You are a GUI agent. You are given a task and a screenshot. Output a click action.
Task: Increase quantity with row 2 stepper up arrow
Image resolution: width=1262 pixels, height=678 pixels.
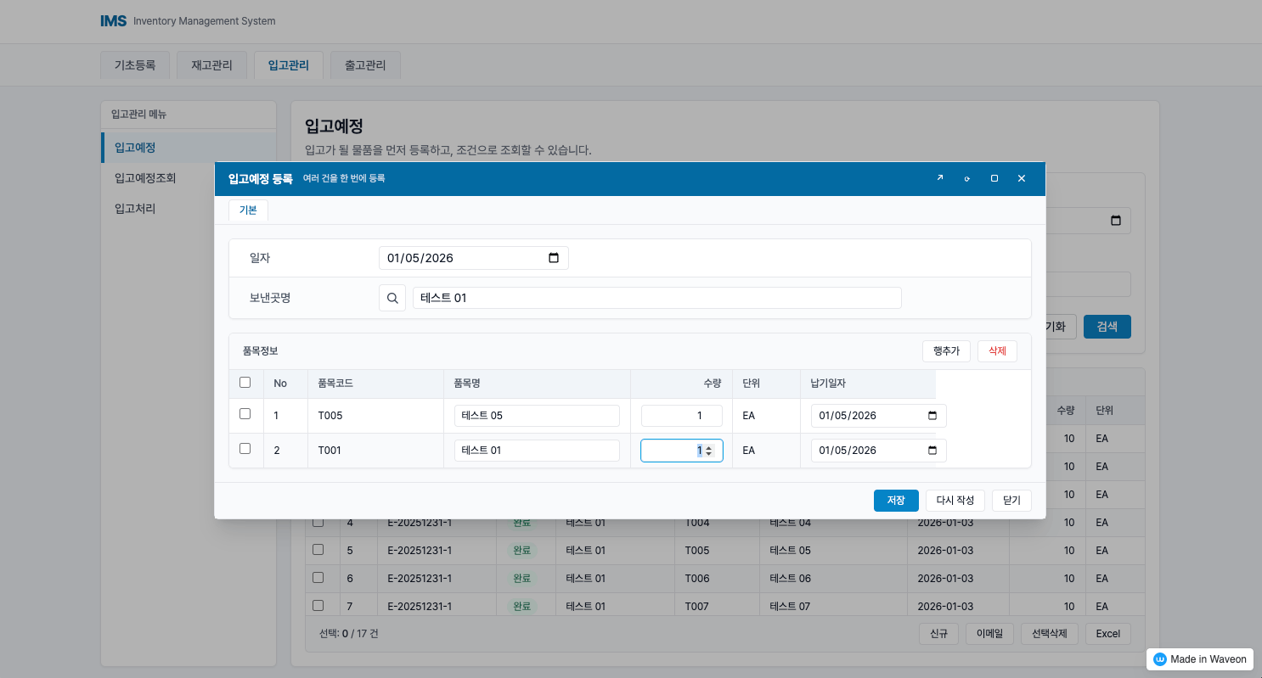(x=709, y=446)
